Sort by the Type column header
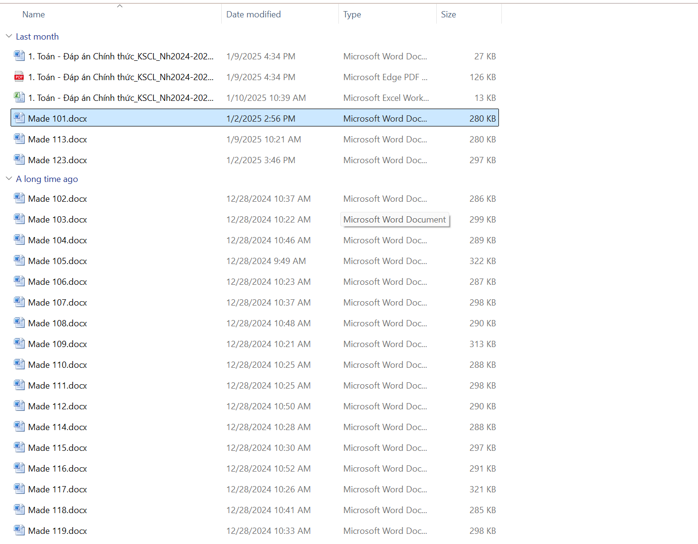 352,14
